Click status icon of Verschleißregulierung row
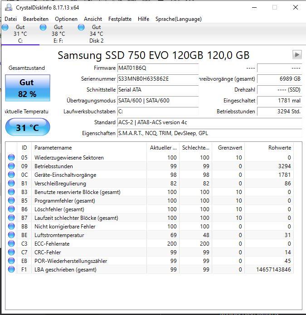The height and width of the screenshot is (315, 306). tap(11, 183)
